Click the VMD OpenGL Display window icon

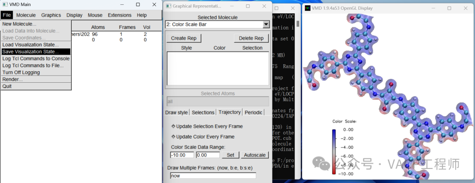pos(308,8)
